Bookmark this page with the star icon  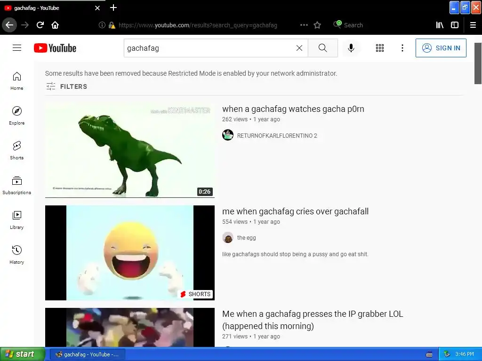[x=317, y=25]
